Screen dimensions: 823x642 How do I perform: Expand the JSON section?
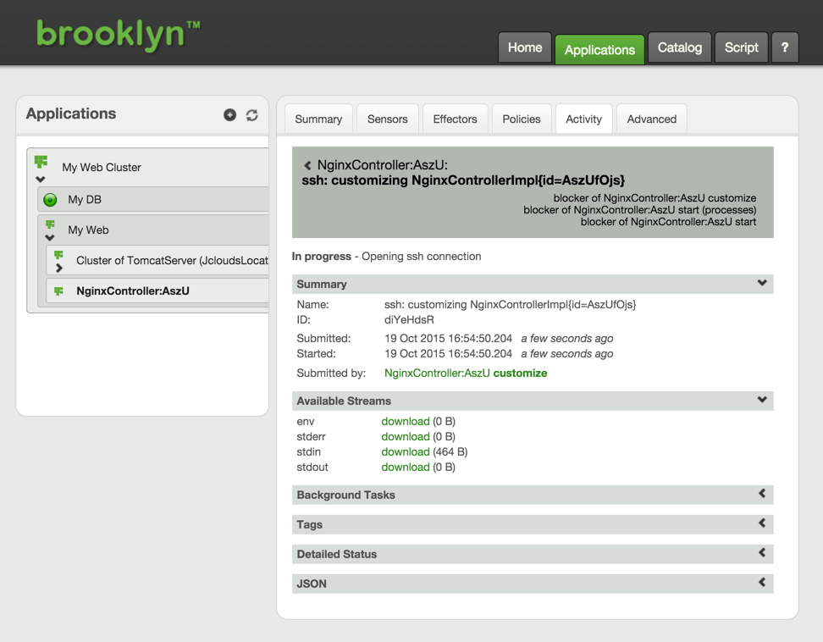[762, 583]
